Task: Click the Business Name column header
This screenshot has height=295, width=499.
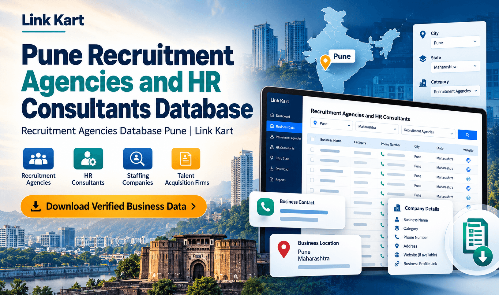Action: pos(331,140)
